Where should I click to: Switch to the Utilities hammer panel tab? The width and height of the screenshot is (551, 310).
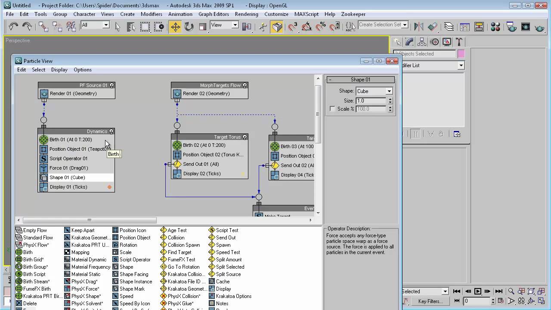point(459,42)
